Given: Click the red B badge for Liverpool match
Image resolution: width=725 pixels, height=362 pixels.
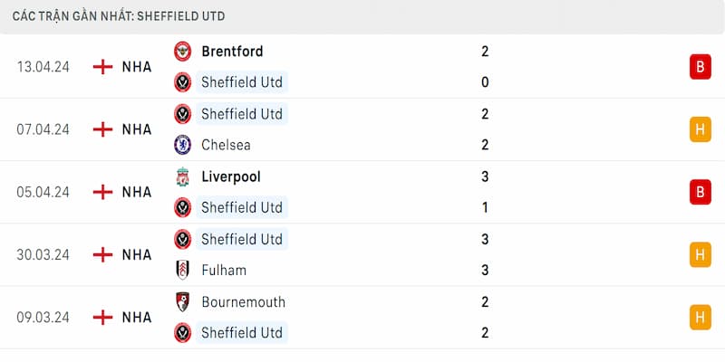Looking at the screenshot, I should point(700,192).
